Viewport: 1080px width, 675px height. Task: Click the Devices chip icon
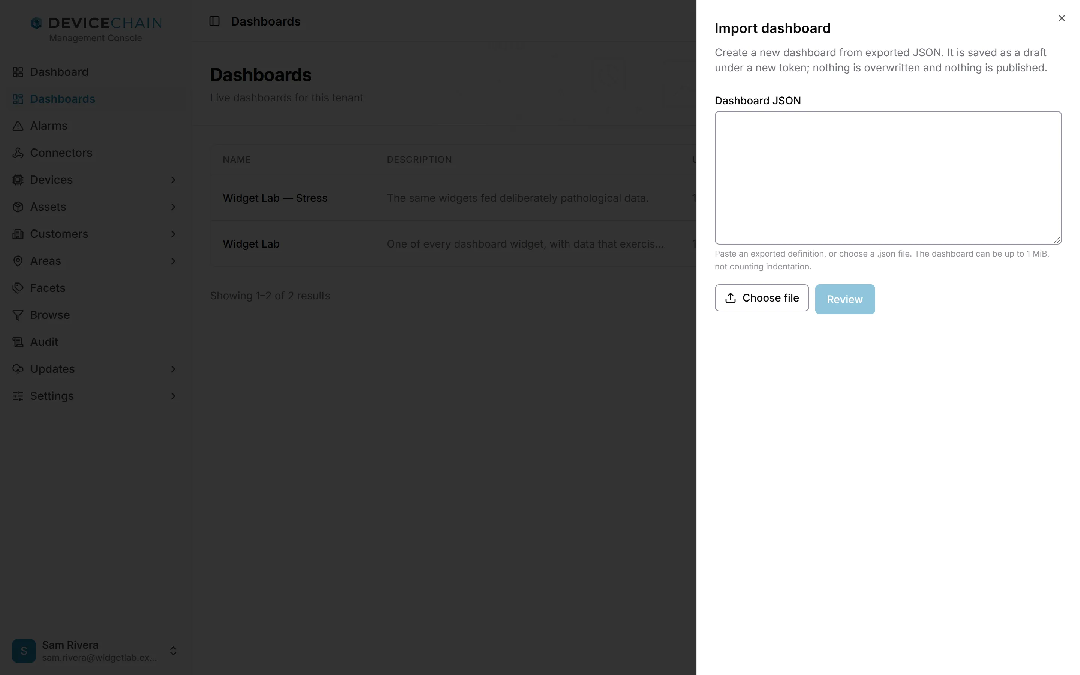click(x=18, y=180)
